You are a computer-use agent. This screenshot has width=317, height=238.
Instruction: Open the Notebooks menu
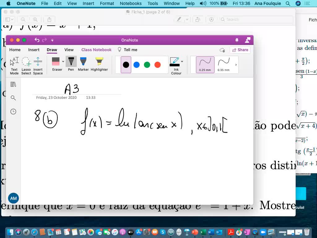tap(131, 3)
